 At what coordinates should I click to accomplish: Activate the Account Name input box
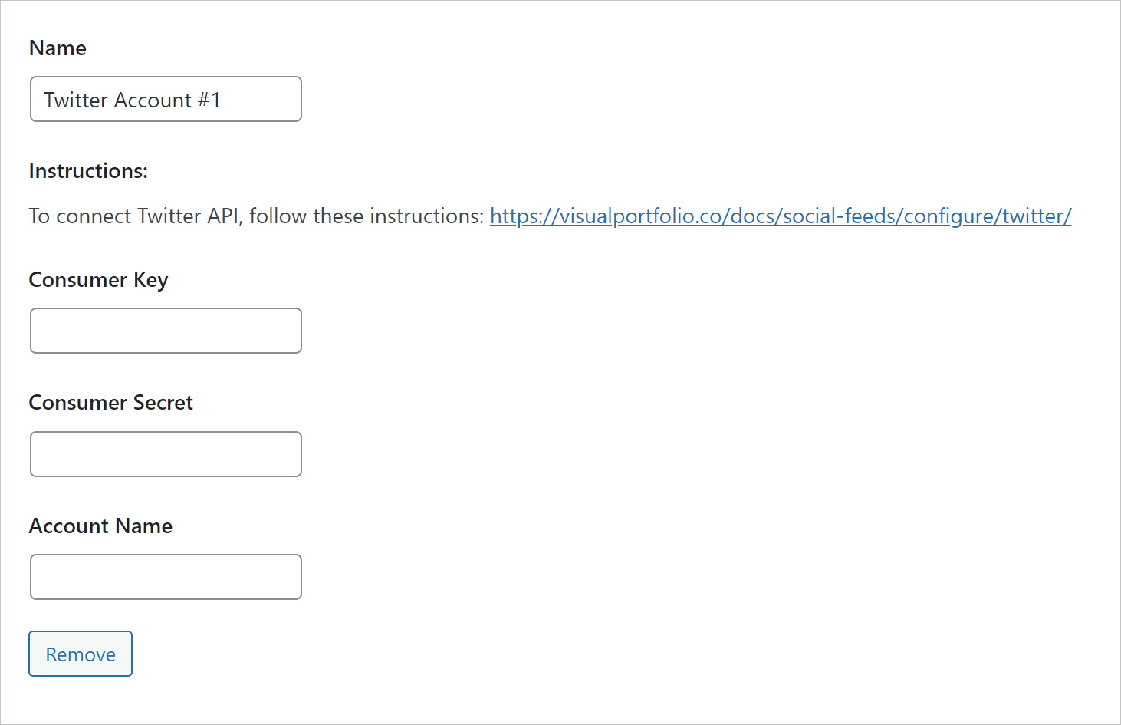click(x=166, y=577)
